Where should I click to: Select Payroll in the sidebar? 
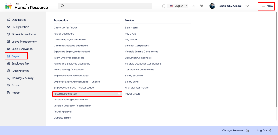tap(16, 56)
